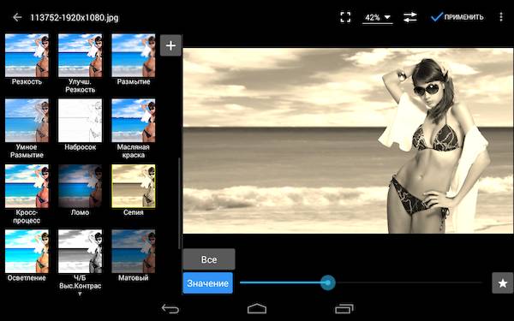Click the compare/swap arrows icon
This screenshot has height=321, width=514.
[410, 17]
